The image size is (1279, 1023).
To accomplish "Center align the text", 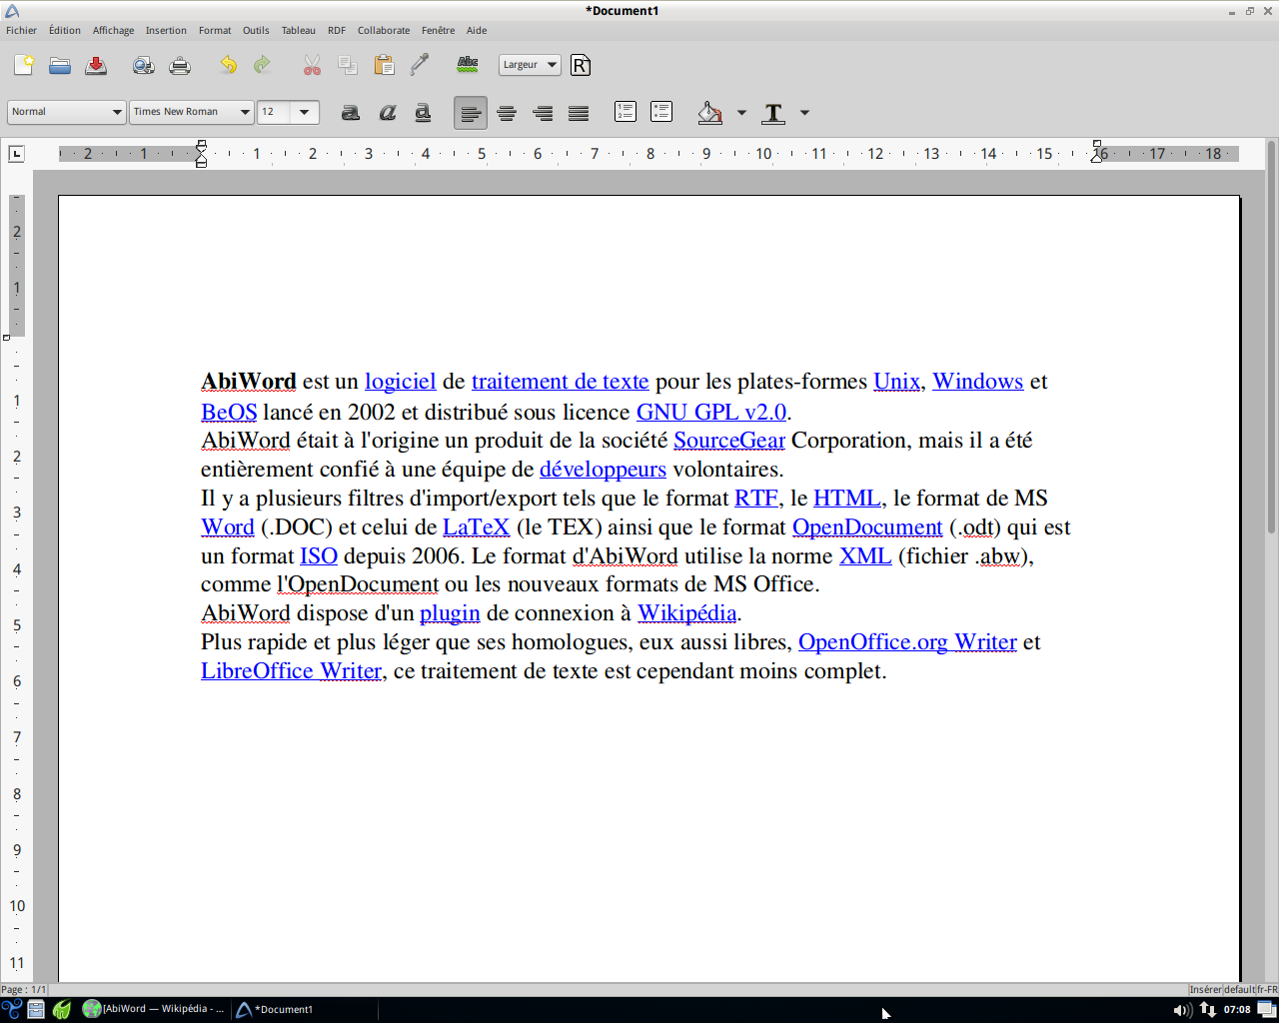I will point(507,113).
